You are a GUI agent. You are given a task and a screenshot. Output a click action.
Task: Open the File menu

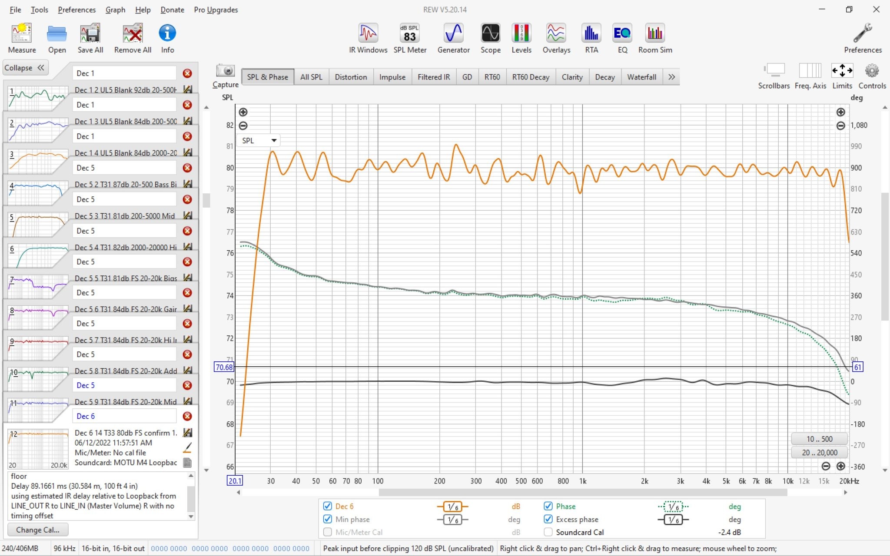point(15,10)
